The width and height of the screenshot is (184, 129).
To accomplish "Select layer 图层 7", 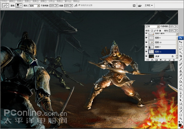I will pyautogui.click(x=162, y=47).
